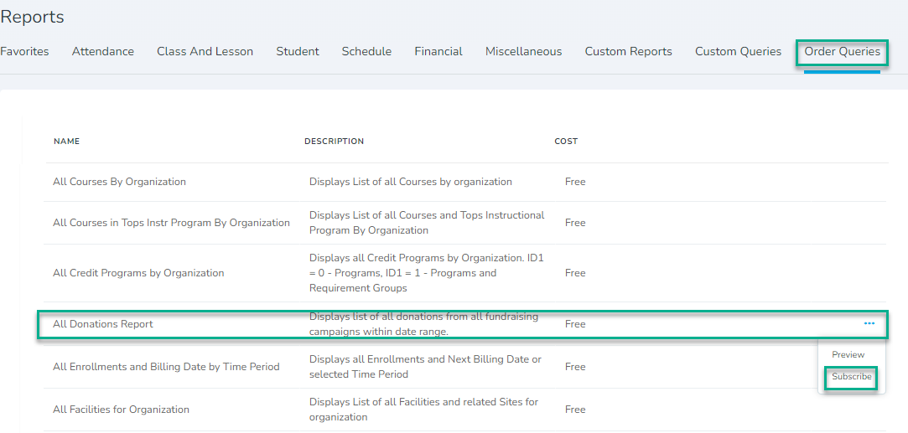Select All Facilities for Organization name

[x=121, y=410]
